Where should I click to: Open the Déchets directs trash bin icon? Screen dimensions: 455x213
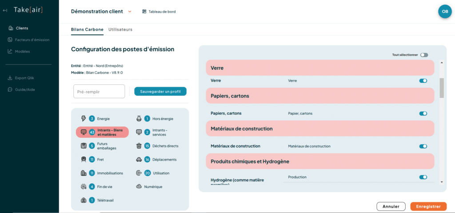139,146
